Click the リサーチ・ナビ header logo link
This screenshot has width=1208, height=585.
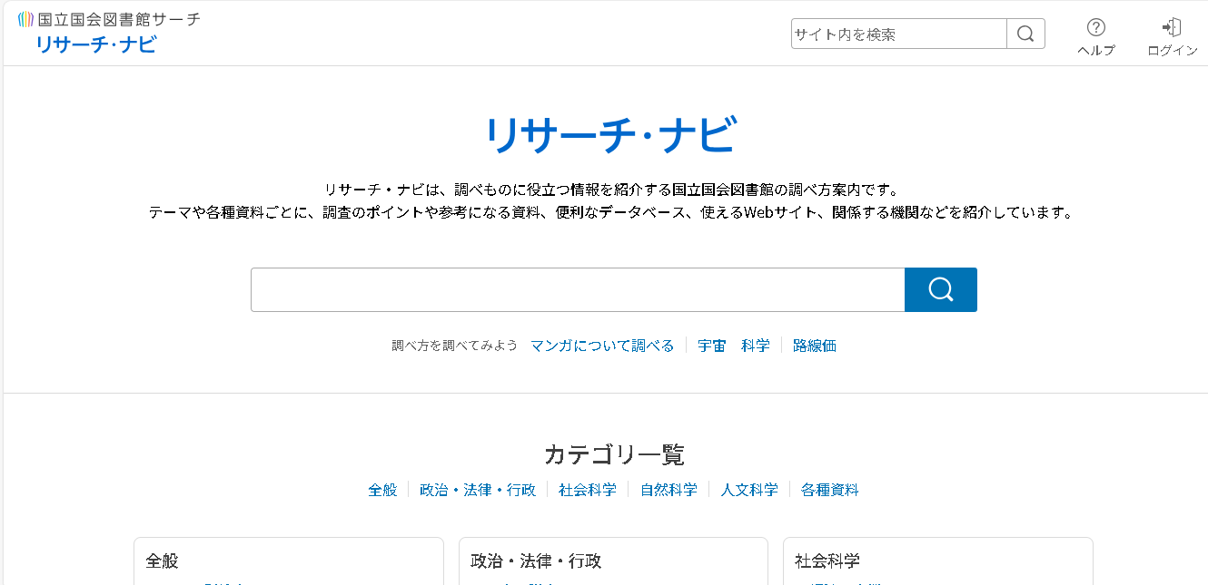tap(95, 44)
